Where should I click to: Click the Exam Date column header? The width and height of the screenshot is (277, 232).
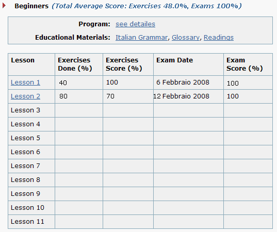[x=174, y=60]
